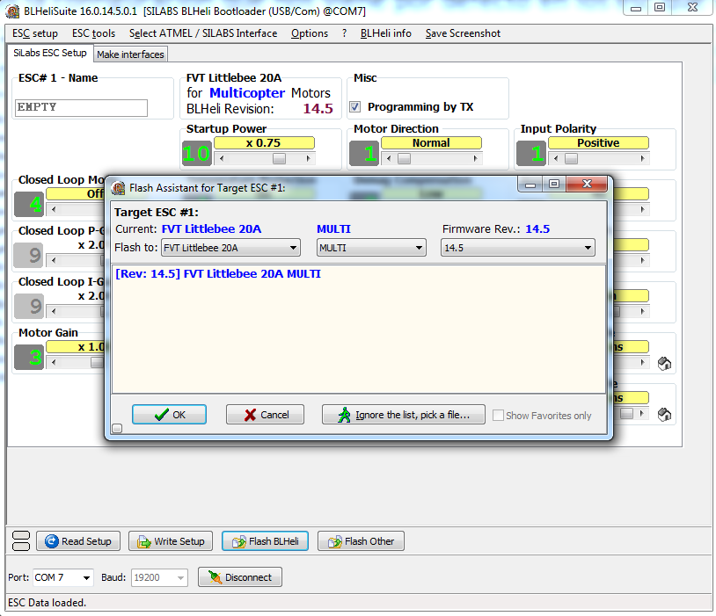Viewport: 716px width, 616px height.
Task: Open the Save Screenshot menu item
Action: (463, 33)
